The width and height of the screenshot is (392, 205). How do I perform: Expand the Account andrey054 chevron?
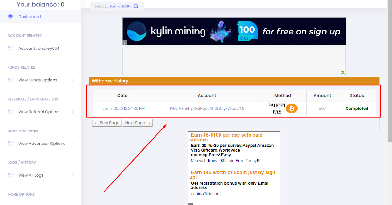point(72,48)
